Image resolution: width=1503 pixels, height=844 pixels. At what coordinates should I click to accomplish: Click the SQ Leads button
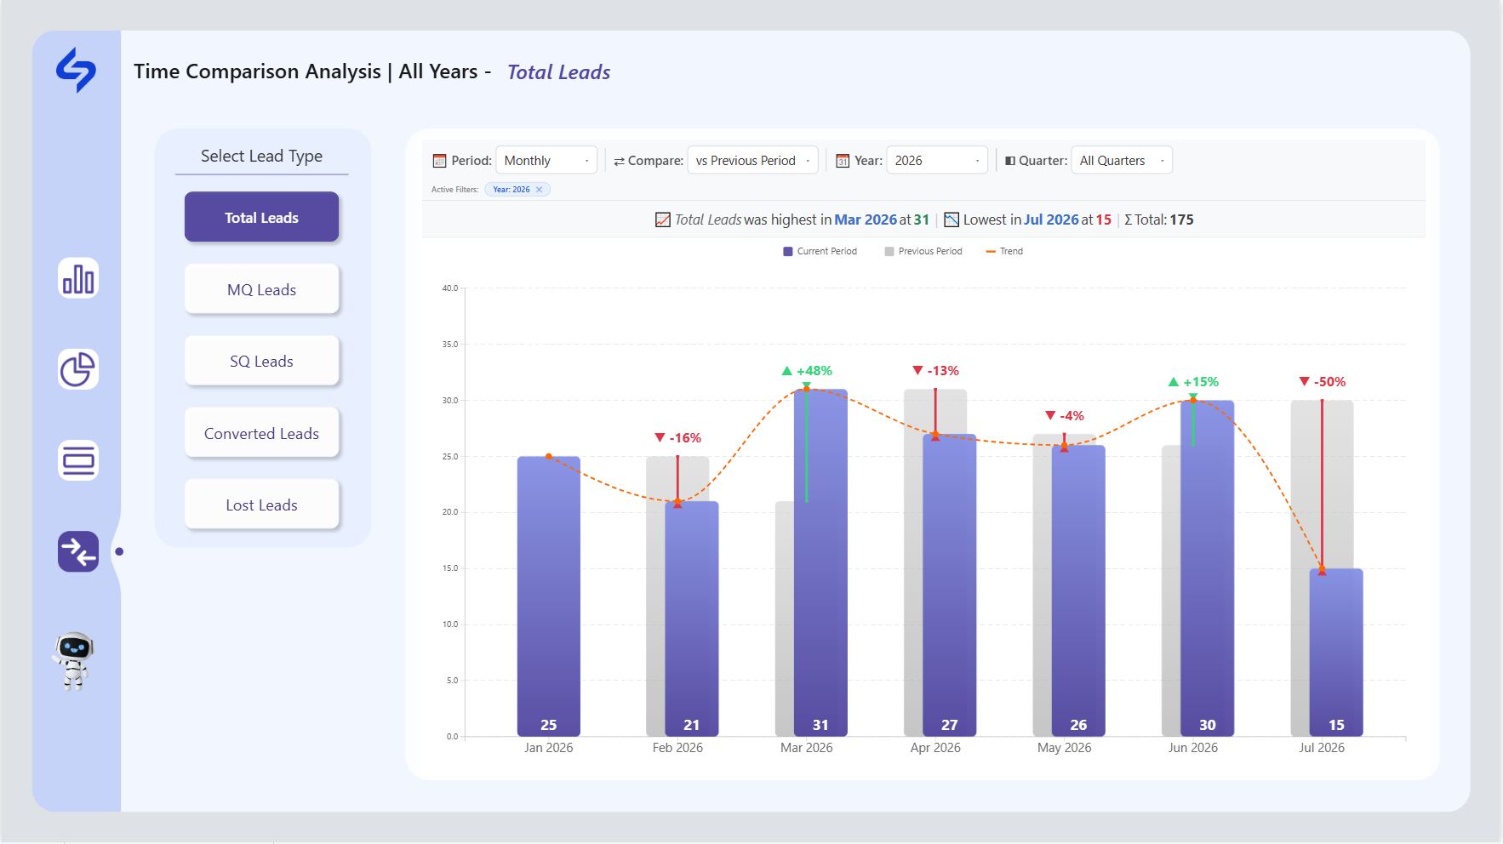tap(261, 361)
